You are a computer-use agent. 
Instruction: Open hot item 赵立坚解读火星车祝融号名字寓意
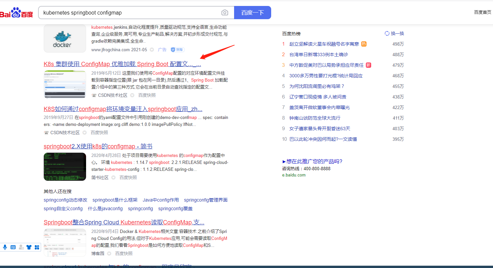point(324,44)
